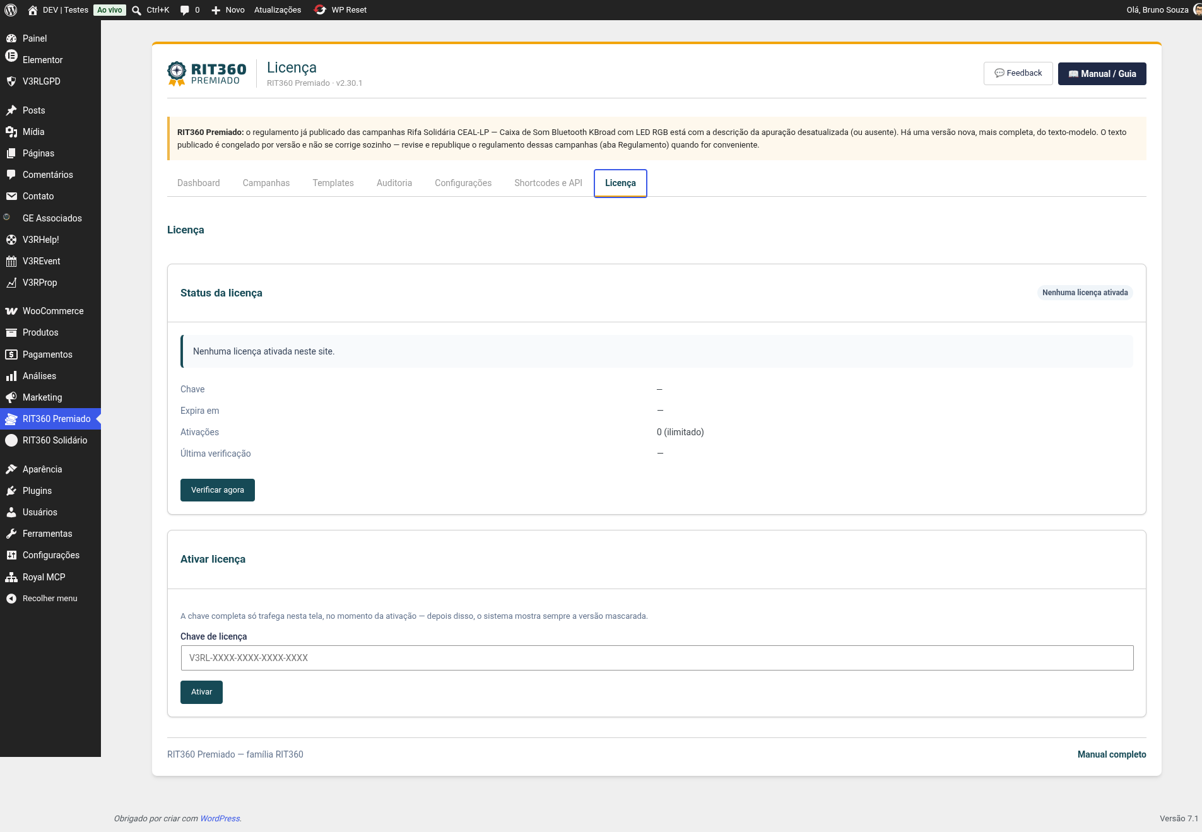Open the Atualizações admin bar item
The image size is (1202, 832).
[278, 10]
